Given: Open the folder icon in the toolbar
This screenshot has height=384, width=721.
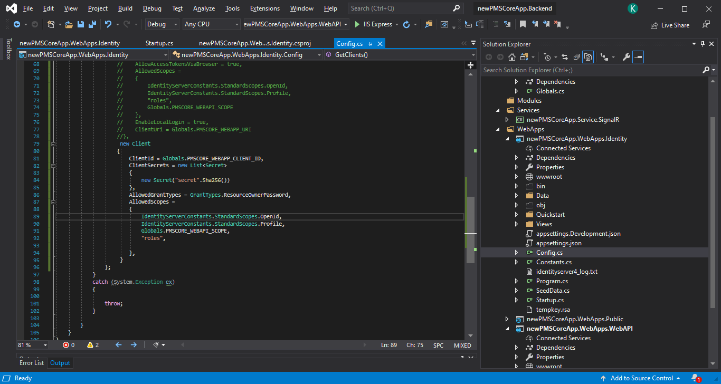Looking at the screenshot, I should pos(69,24).
